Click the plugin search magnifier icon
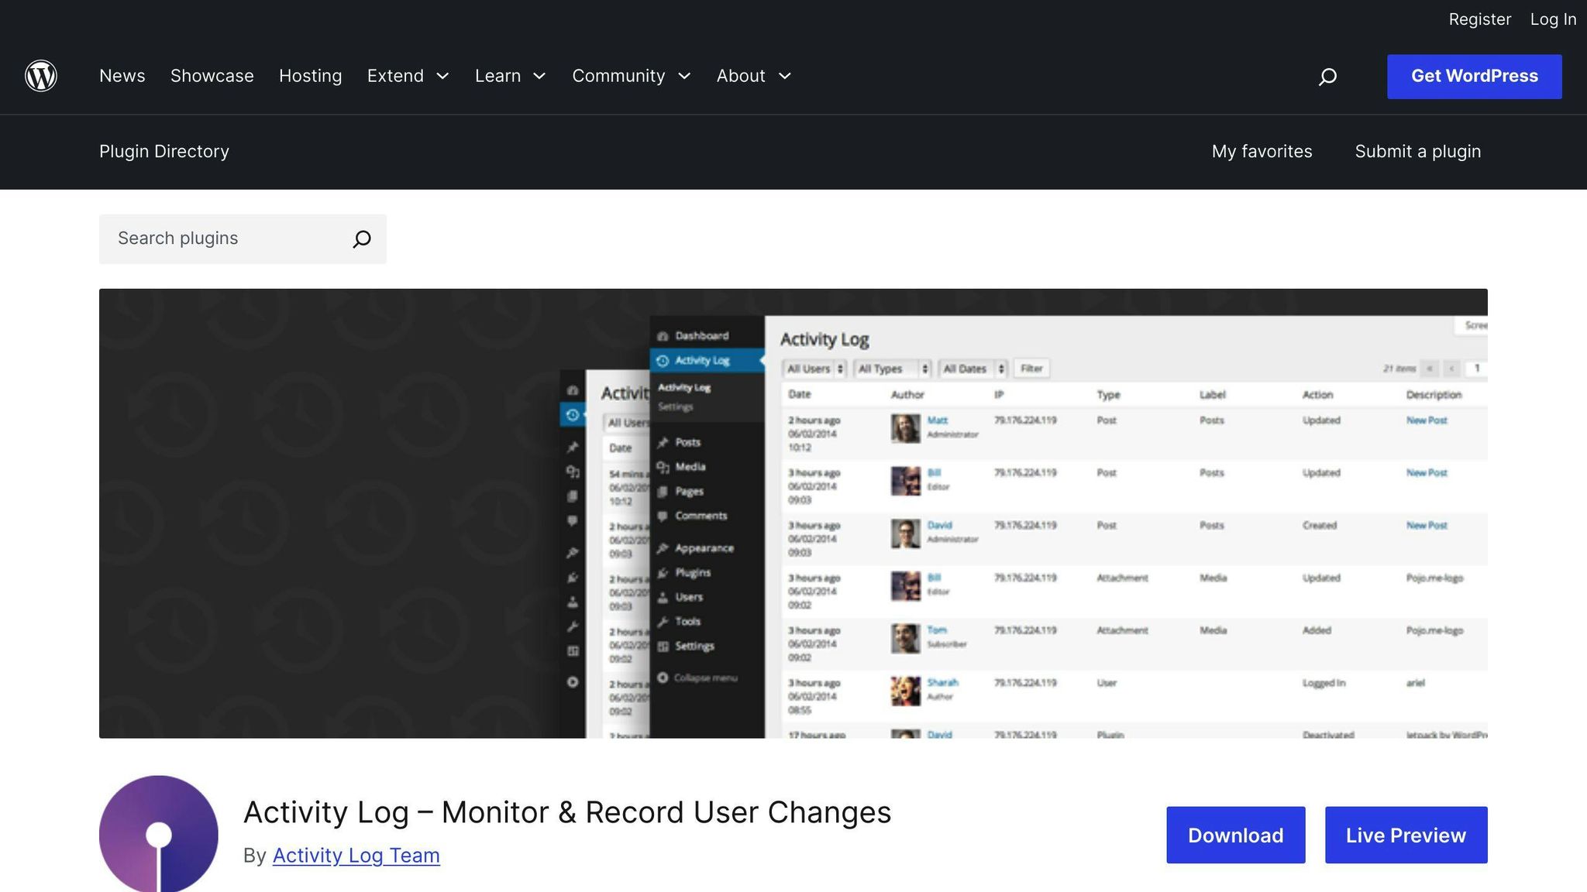Image resolution: width=1587 pixels, height=892 pixels. click(362, 238)
